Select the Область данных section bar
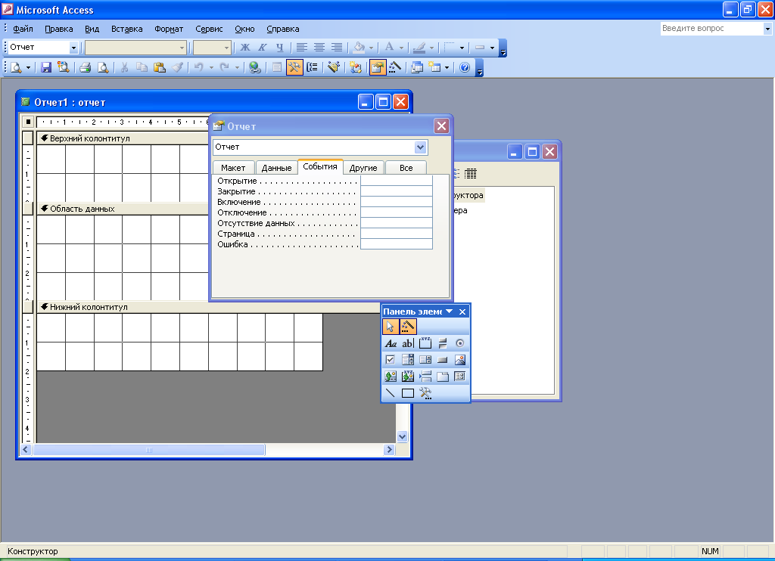Image resolution: width=775 pixels, height=561 pixels. coord(123,209)
